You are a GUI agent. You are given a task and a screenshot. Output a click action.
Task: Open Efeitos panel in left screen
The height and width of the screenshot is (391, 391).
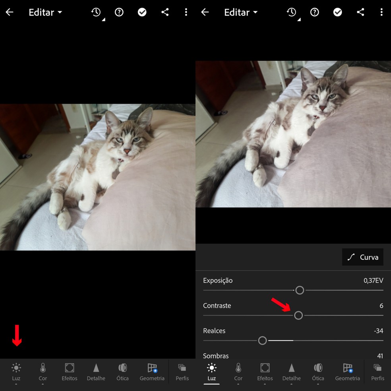coord(70,372)
